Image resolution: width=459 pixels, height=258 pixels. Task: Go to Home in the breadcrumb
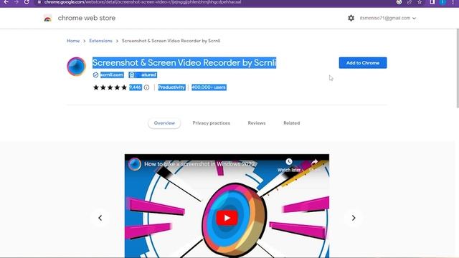pos(73,41)
